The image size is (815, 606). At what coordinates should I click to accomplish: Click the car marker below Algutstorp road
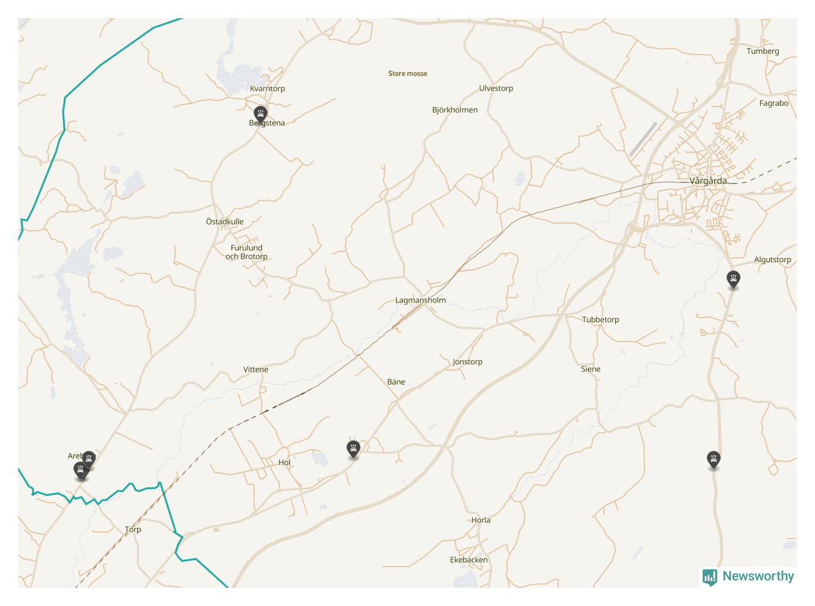tap(713, 460)
